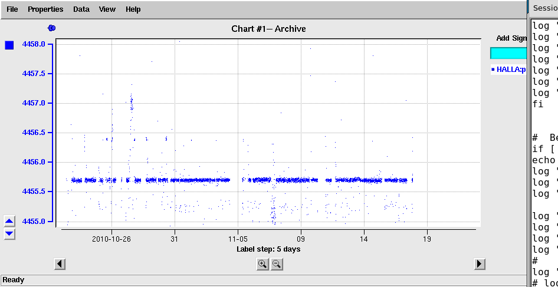
Task: Select the HALLA:p signal in legend
Action: [508, 70]
